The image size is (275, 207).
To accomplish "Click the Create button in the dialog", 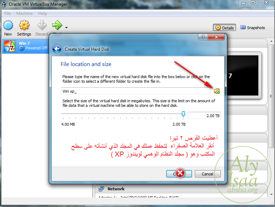I will (x=179, y=174).
